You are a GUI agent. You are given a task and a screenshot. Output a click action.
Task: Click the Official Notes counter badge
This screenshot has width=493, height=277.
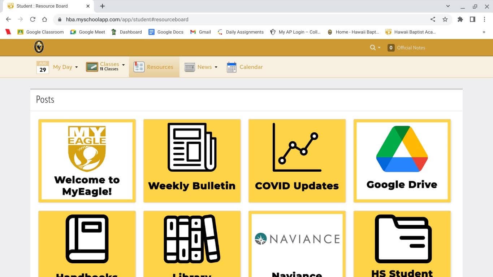click(391, 48)
